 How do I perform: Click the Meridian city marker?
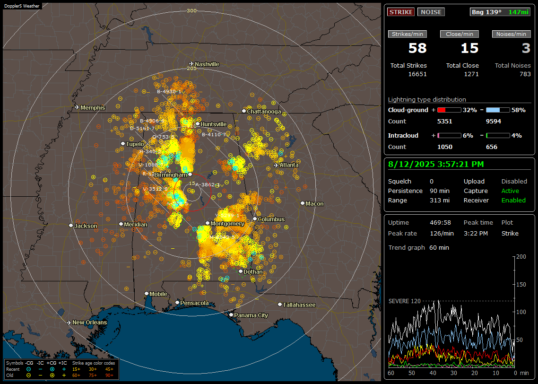[x=121, y=224]
